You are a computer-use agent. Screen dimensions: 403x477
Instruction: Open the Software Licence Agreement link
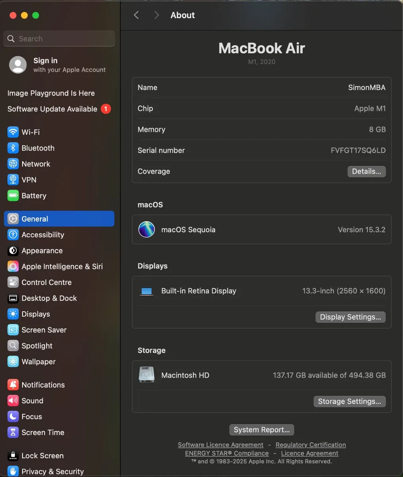point(220,444)
